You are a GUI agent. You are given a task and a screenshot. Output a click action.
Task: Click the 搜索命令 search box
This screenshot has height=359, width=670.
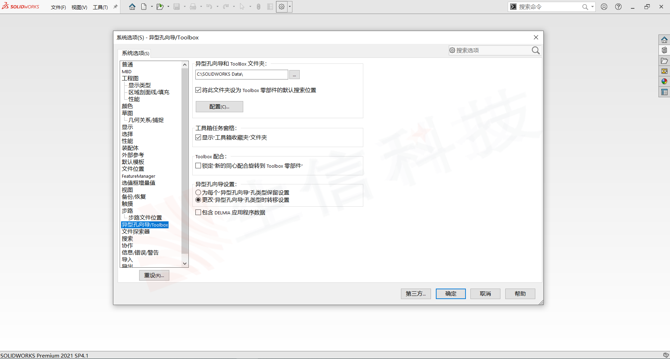tap(550, 7)
